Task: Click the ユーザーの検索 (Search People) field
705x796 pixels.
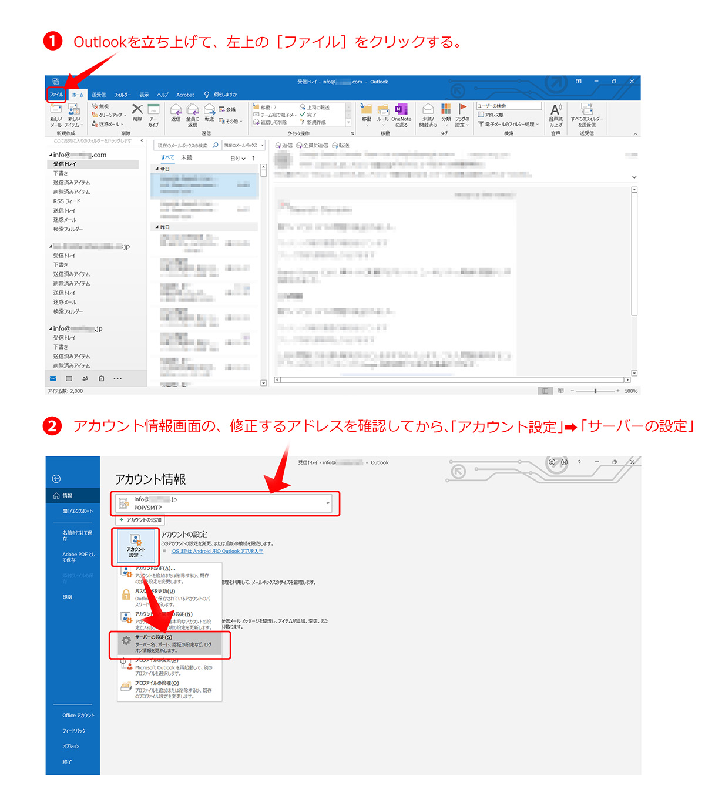Action: (x=509, y=106)
